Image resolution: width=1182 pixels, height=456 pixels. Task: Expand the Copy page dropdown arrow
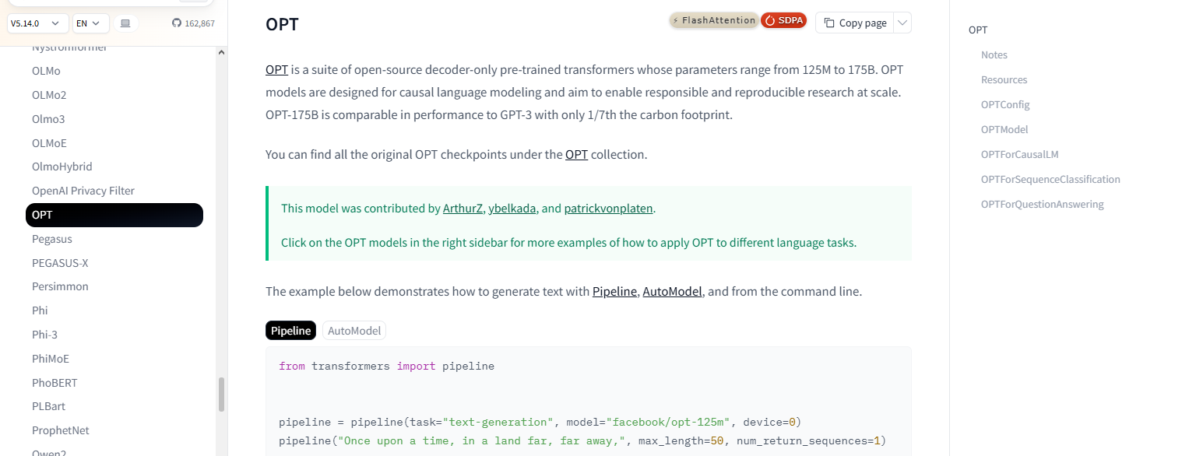902,23
